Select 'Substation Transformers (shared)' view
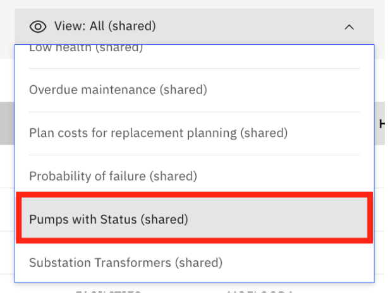The height and width of the screenshot is (295, 388). coord(195,262)
